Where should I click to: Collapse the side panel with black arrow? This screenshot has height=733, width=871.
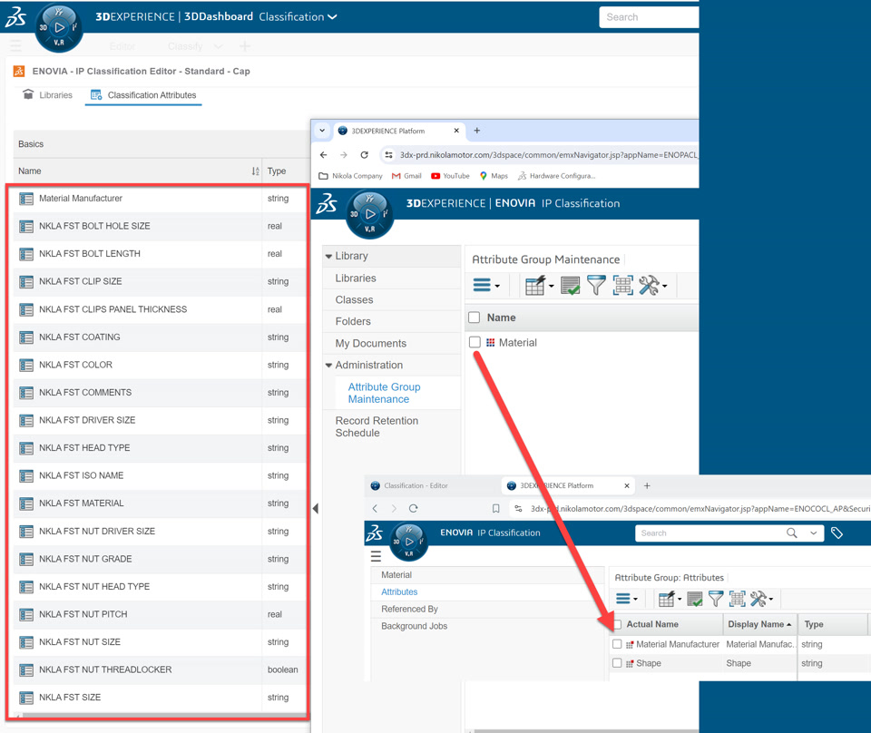[x=316, y=508]
